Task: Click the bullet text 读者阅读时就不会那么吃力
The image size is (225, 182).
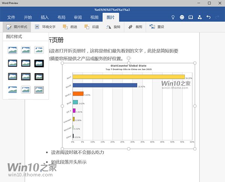Action: click(x=78, y=152)
